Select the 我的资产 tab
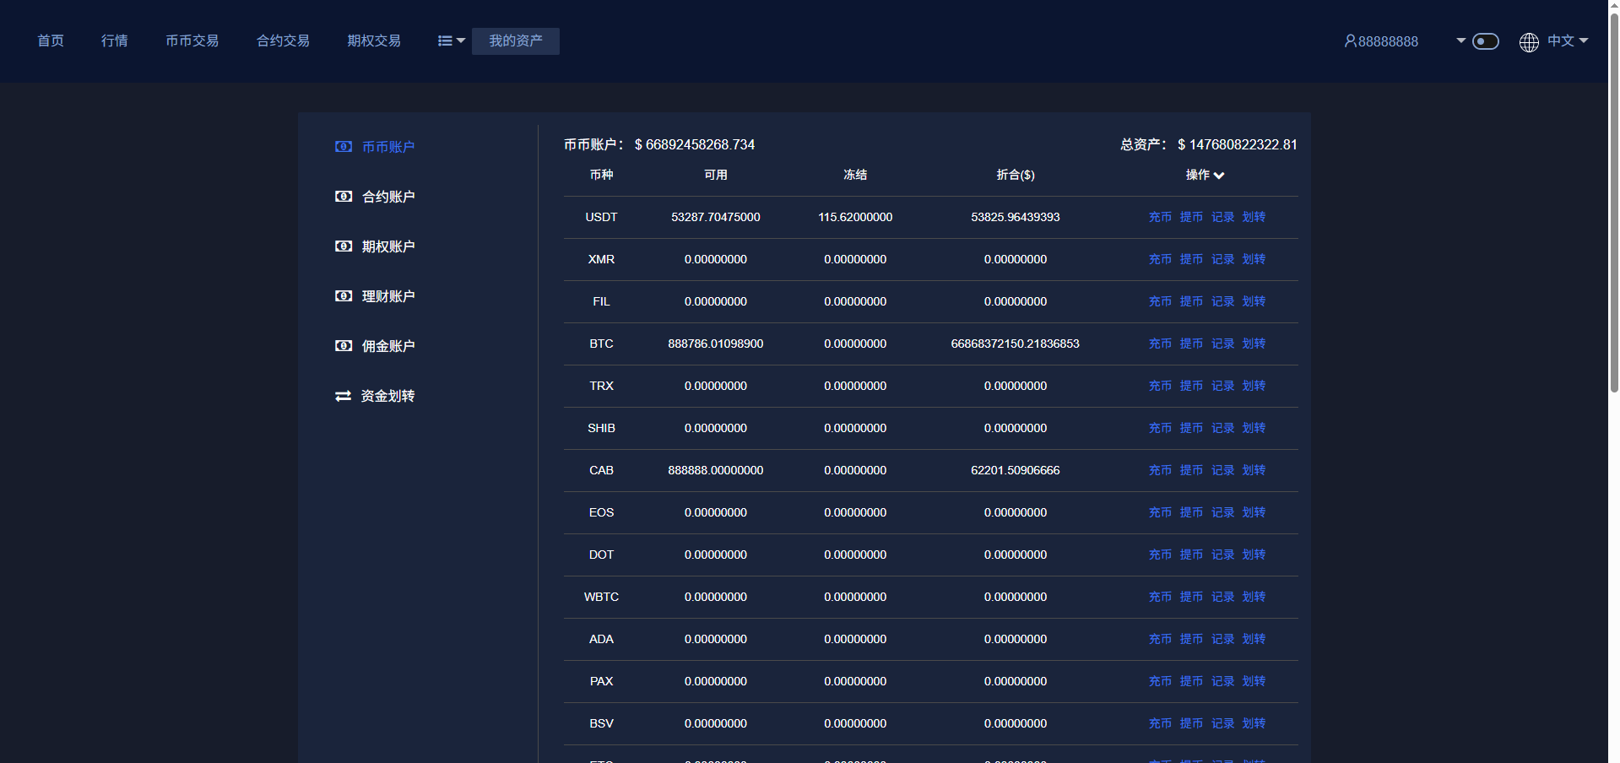Image resolution: width=1620 pixels, height=763 pixels. (516, 41)
